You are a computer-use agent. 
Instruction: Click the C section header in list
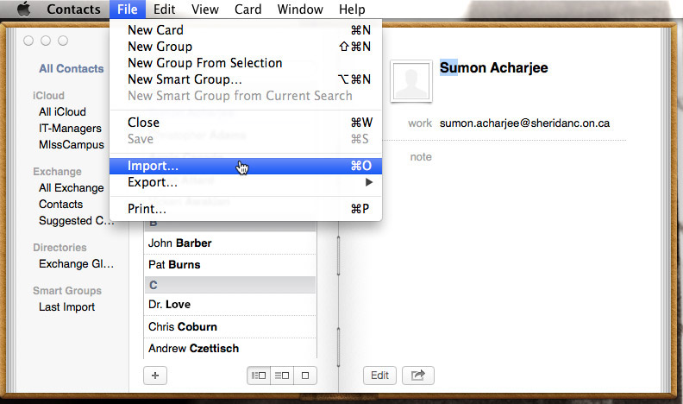230,285
